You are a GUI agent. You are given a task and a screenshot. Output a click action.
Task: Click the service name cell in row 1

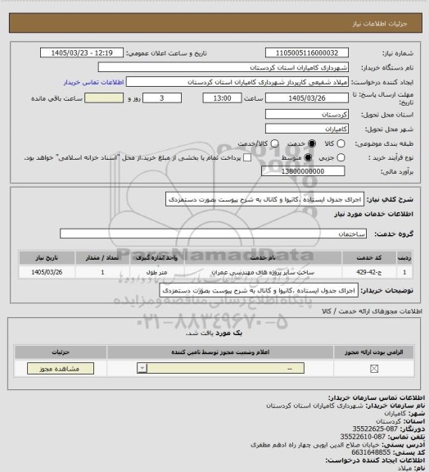click(263, 272)
